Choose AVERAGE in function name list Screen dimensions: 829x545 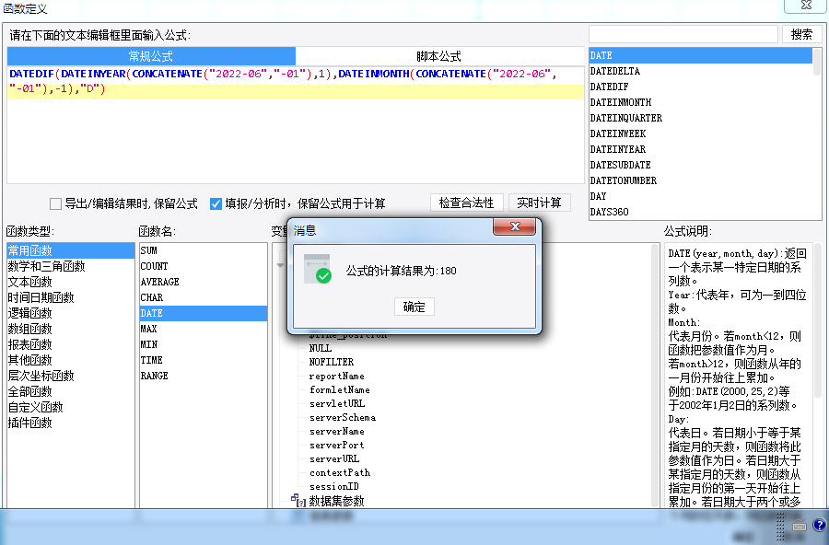(x=204, y=282)
